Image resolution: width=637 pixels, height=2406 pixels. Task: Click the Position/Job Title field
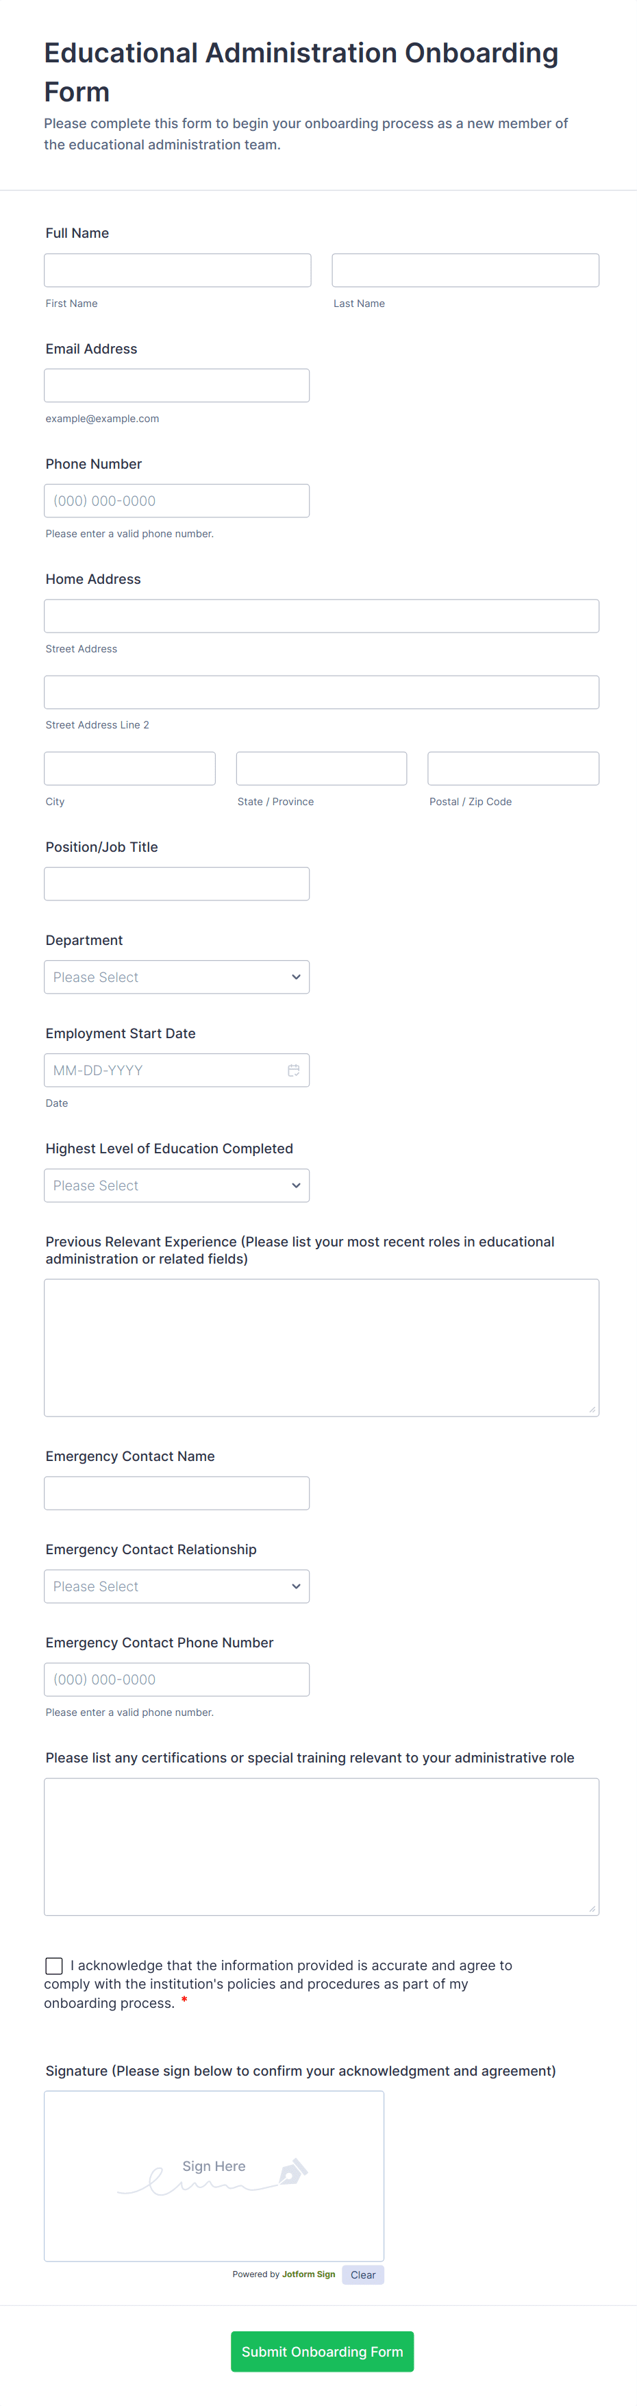click(x=177, y=883)
